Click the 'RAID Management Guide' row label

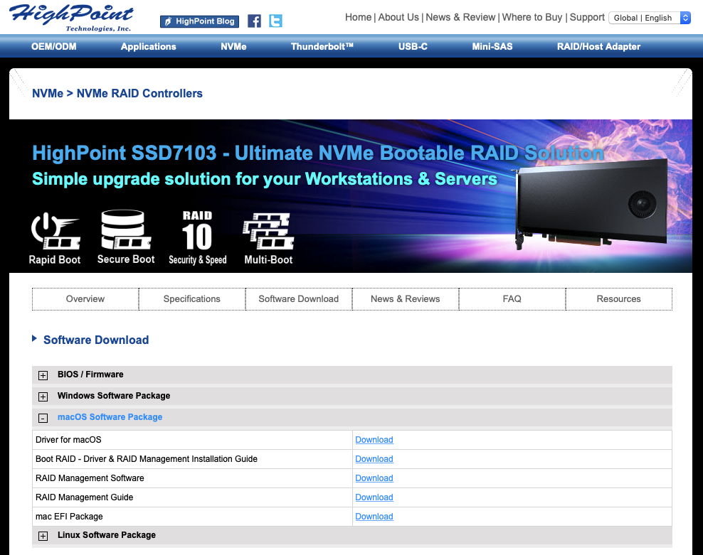point(84,497)
